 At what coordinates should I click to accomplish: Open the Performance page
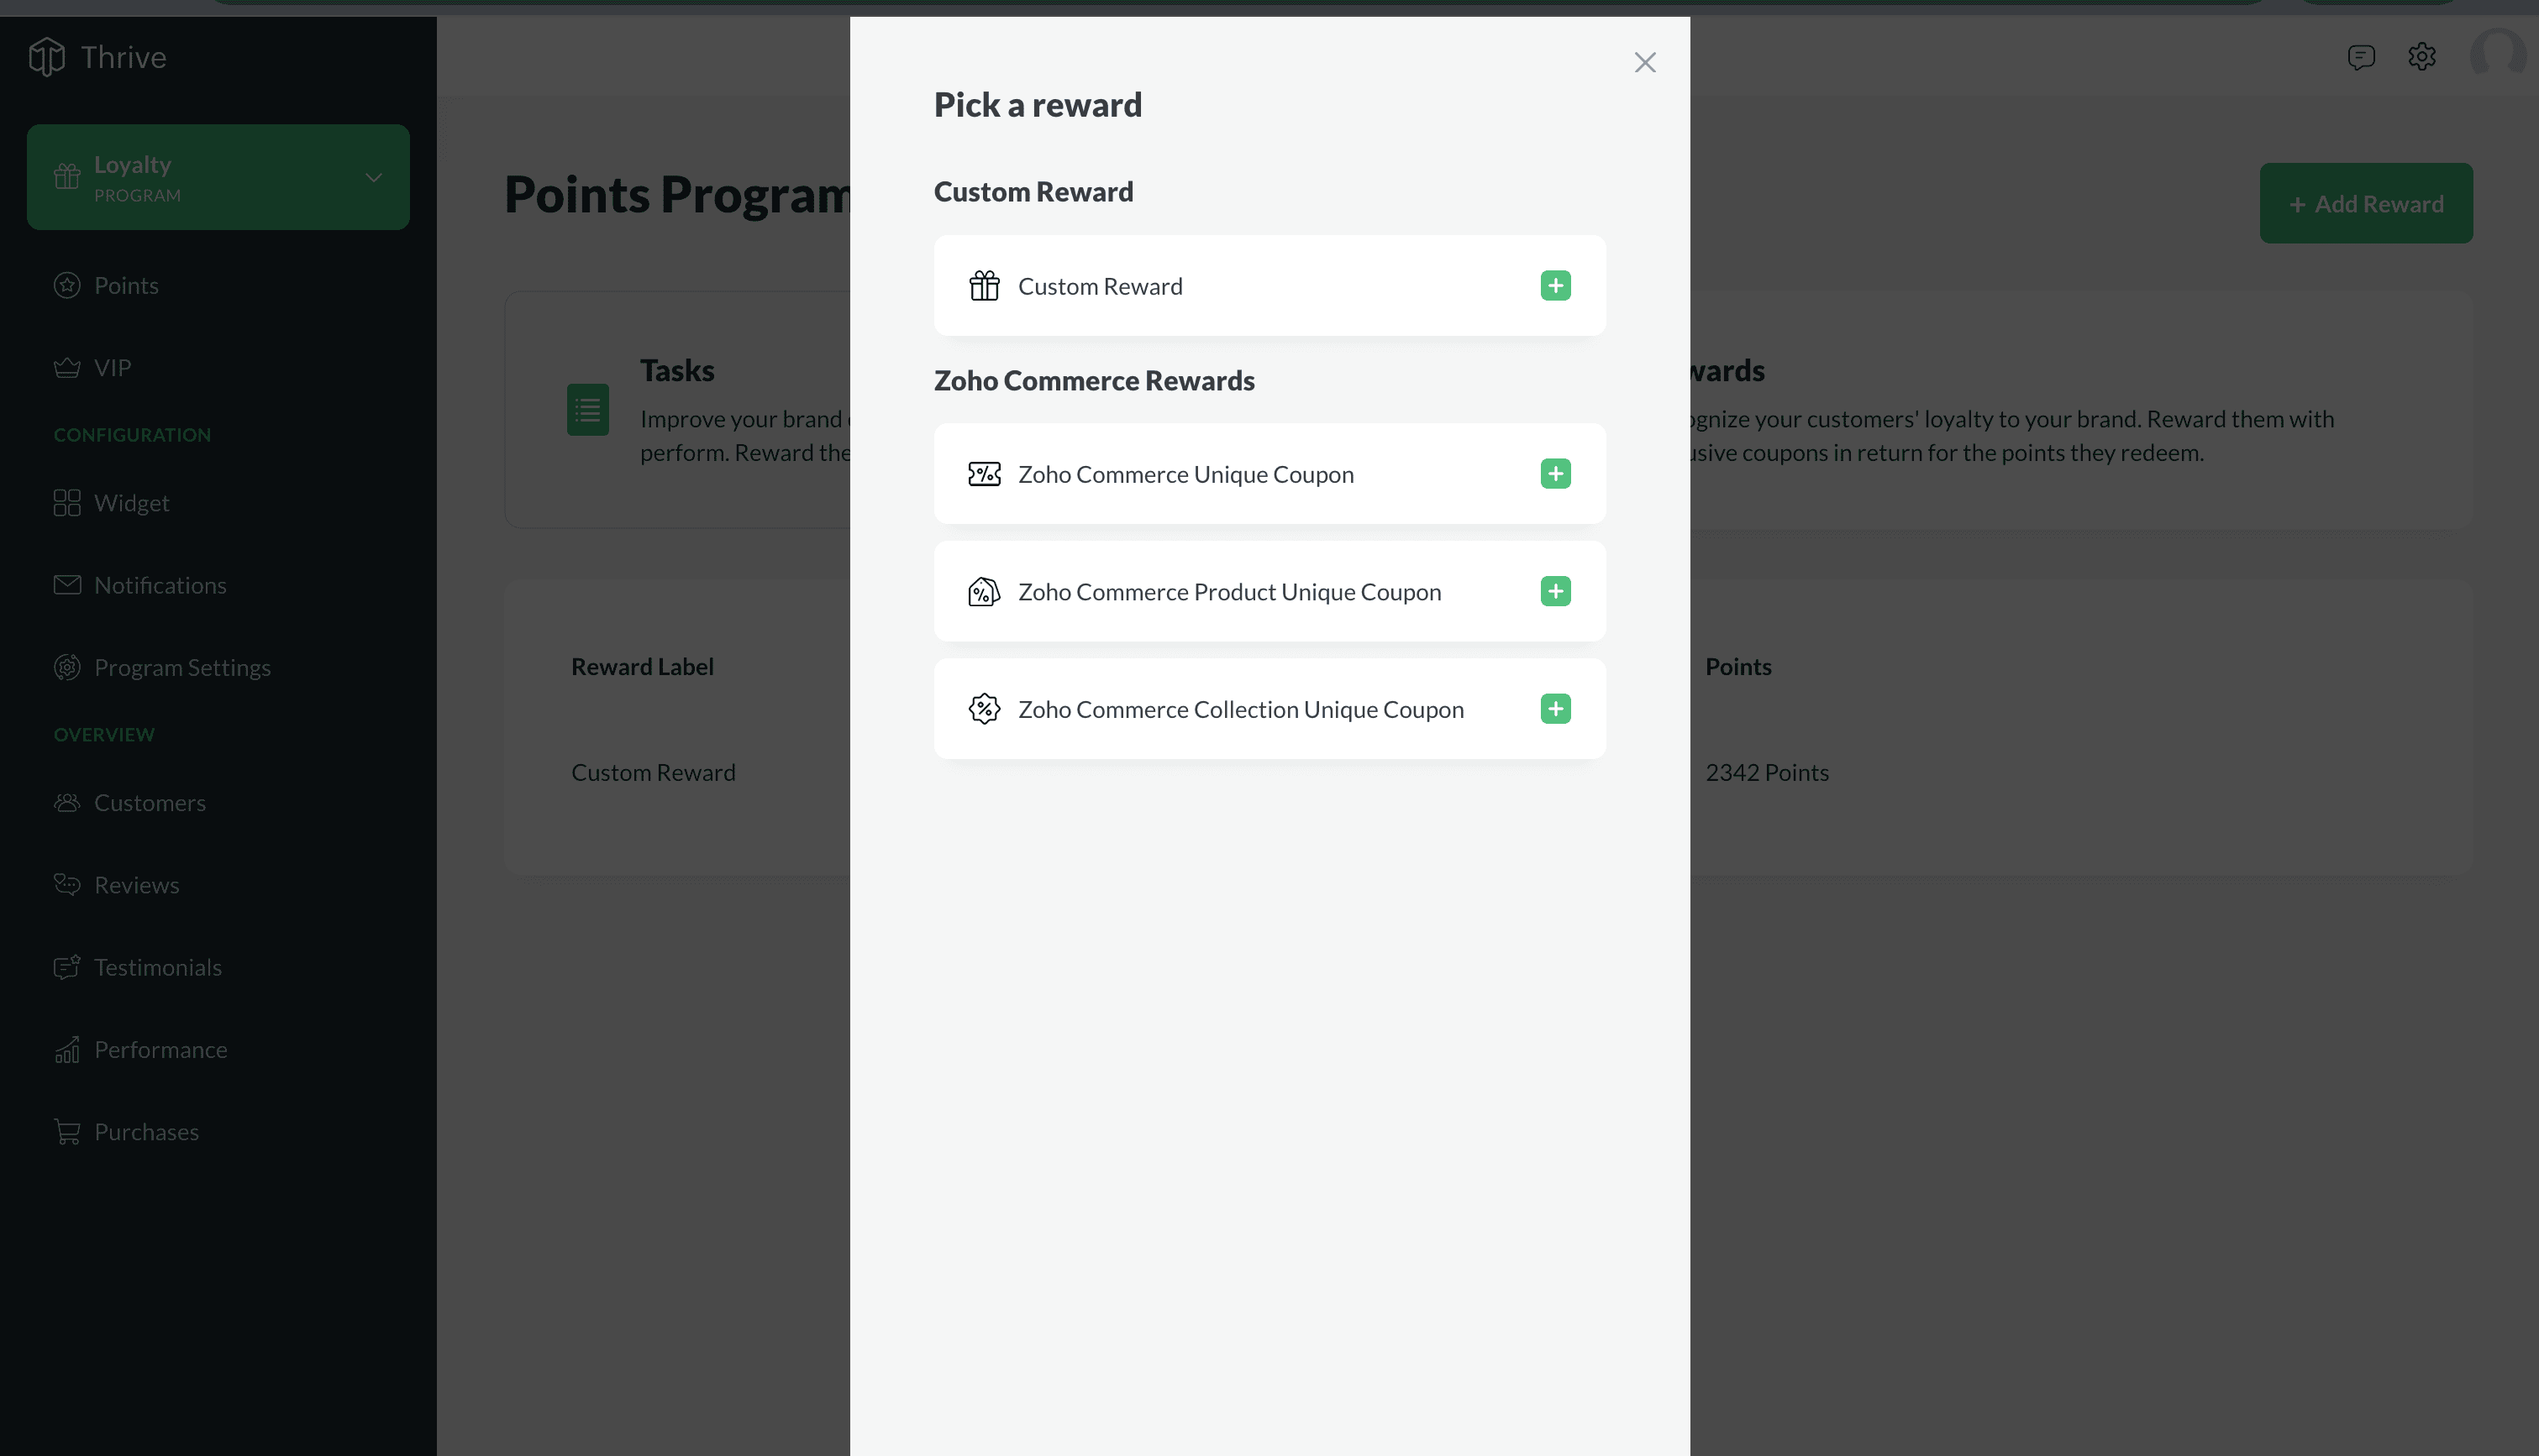pos(160,1050)
